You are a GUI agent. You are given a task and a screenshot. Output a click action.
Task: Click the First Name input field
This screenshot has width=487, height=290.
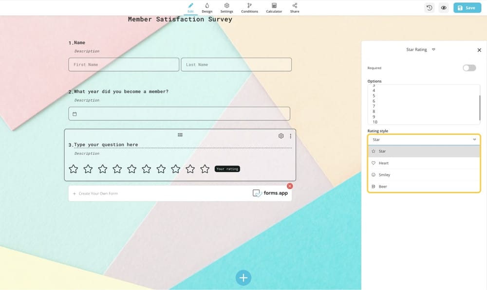[124, 65]
